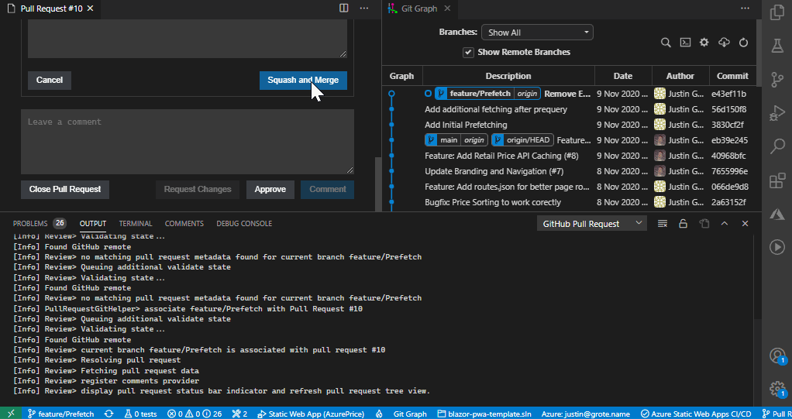Open Source Control view in activity bar
Screen dimensions: 792x419
point(777,79)
